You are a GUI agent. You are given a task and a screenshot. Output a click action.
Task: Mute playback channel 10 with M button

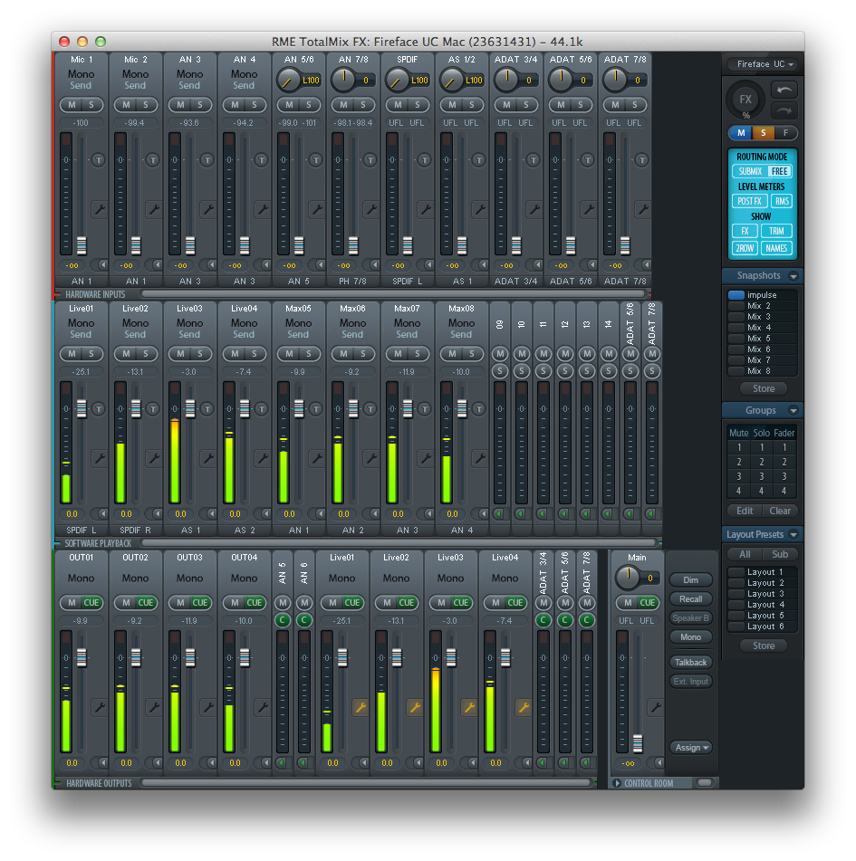pyautogui.click(x=522, y=354)
